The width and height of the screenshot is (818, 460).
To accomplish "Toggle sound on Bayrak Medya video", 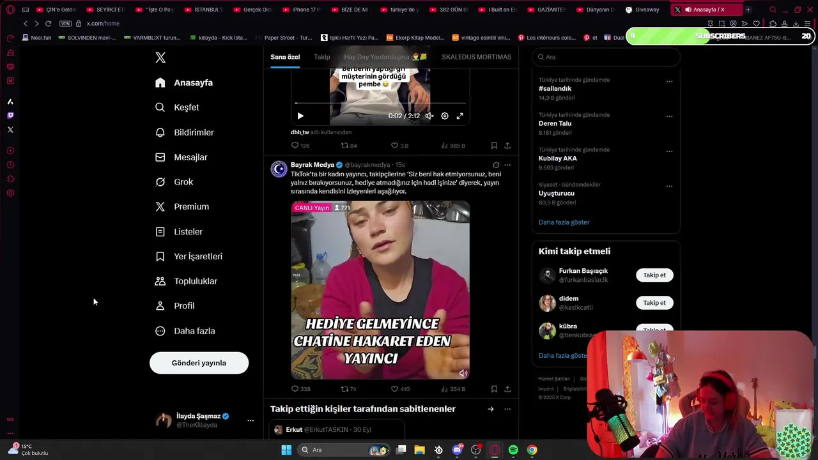I will [x=463, y=373].
